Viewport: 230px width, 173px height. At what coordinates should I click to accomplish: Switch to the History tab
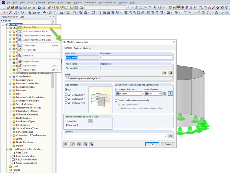(x=86, y=48)
